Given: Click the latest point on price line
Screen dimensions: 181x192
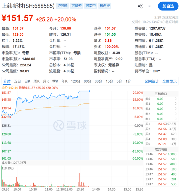Looking at the screenshot, I should pyautogui.click(x=90, y=91).
